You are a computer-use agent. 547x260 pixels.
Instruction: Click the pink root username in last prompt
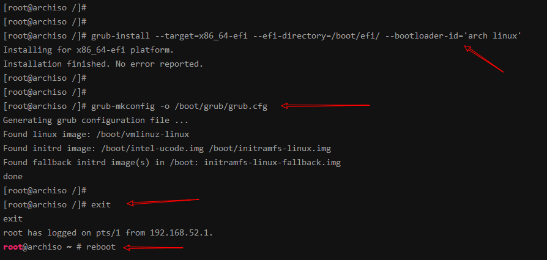tap(13, 247)
